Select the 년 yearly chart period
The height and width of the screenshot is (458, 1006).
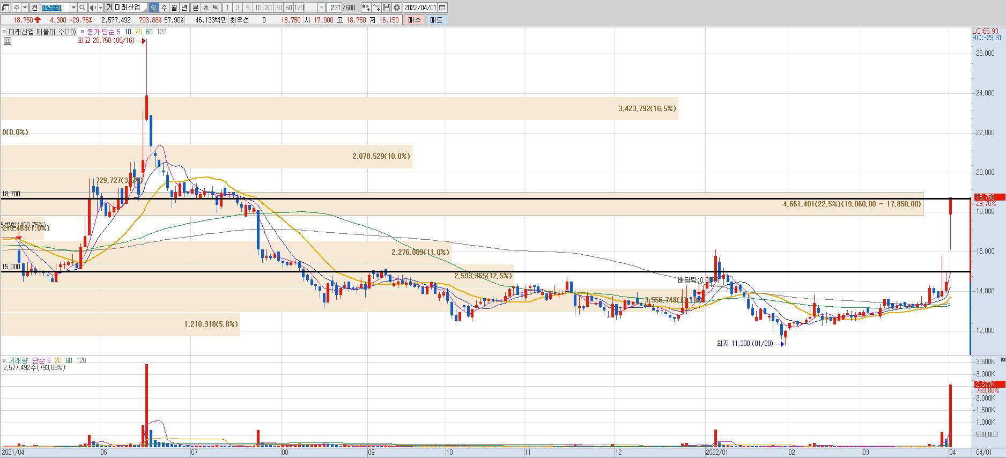coord(184,8)
